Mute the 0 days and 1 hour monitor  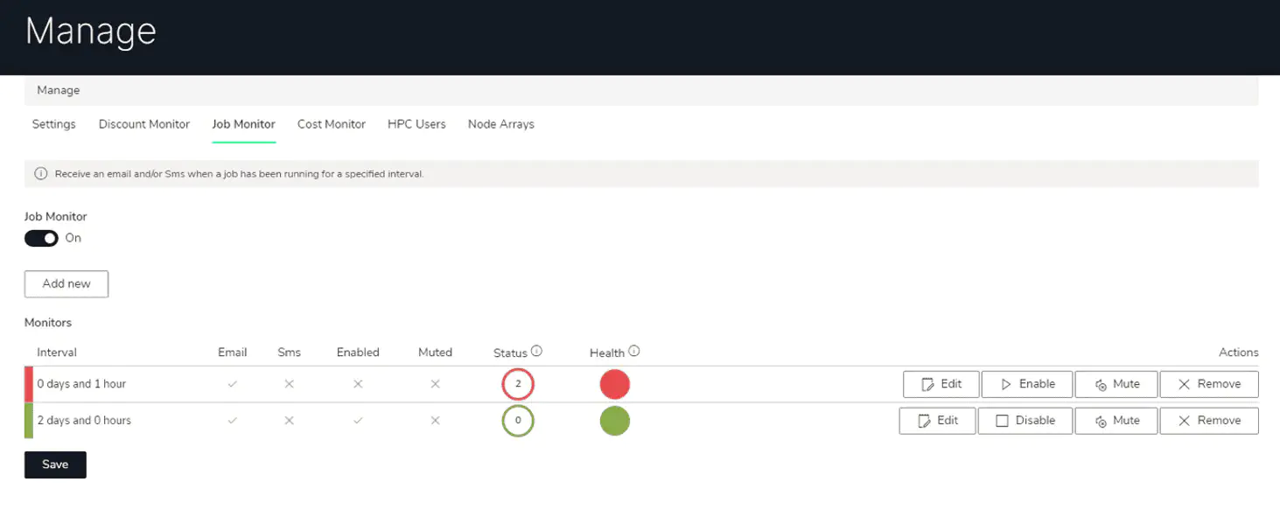point(1116,384)
